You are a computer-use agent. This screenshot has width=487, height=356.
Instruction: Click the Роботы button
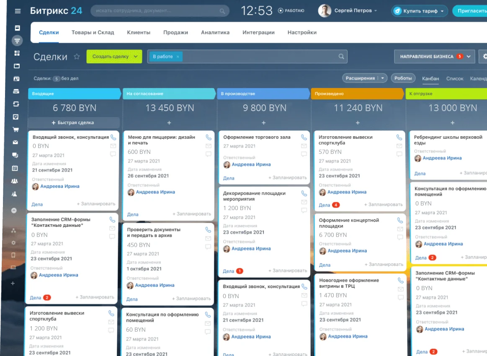[x=403, y=78]
